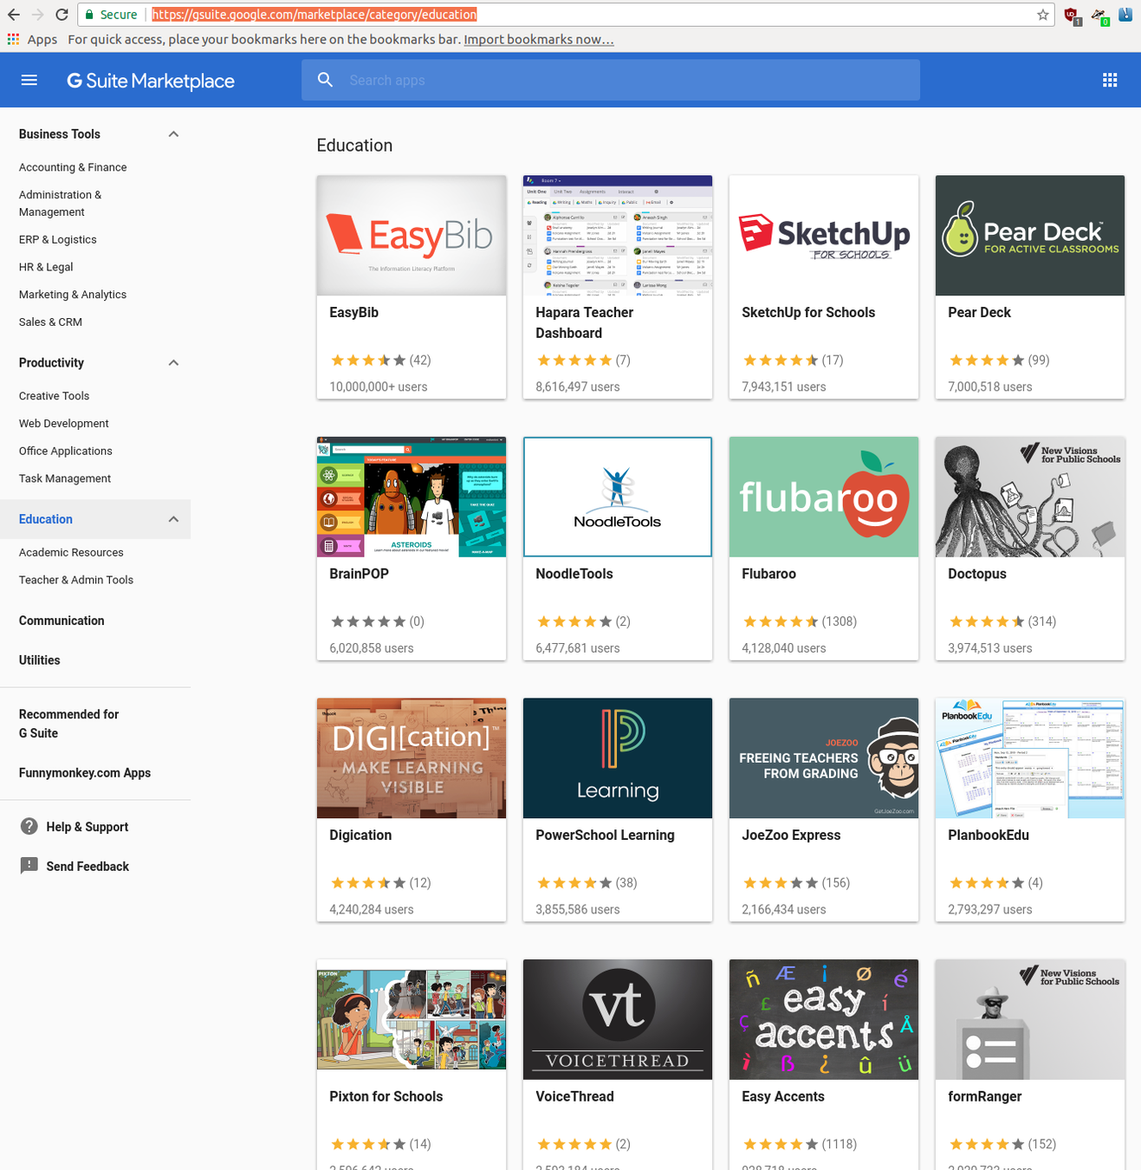Open Marketing & Analytics
Image resolution: width=1141 pixels, height=1170 pixels.
[x=73, y=295]
